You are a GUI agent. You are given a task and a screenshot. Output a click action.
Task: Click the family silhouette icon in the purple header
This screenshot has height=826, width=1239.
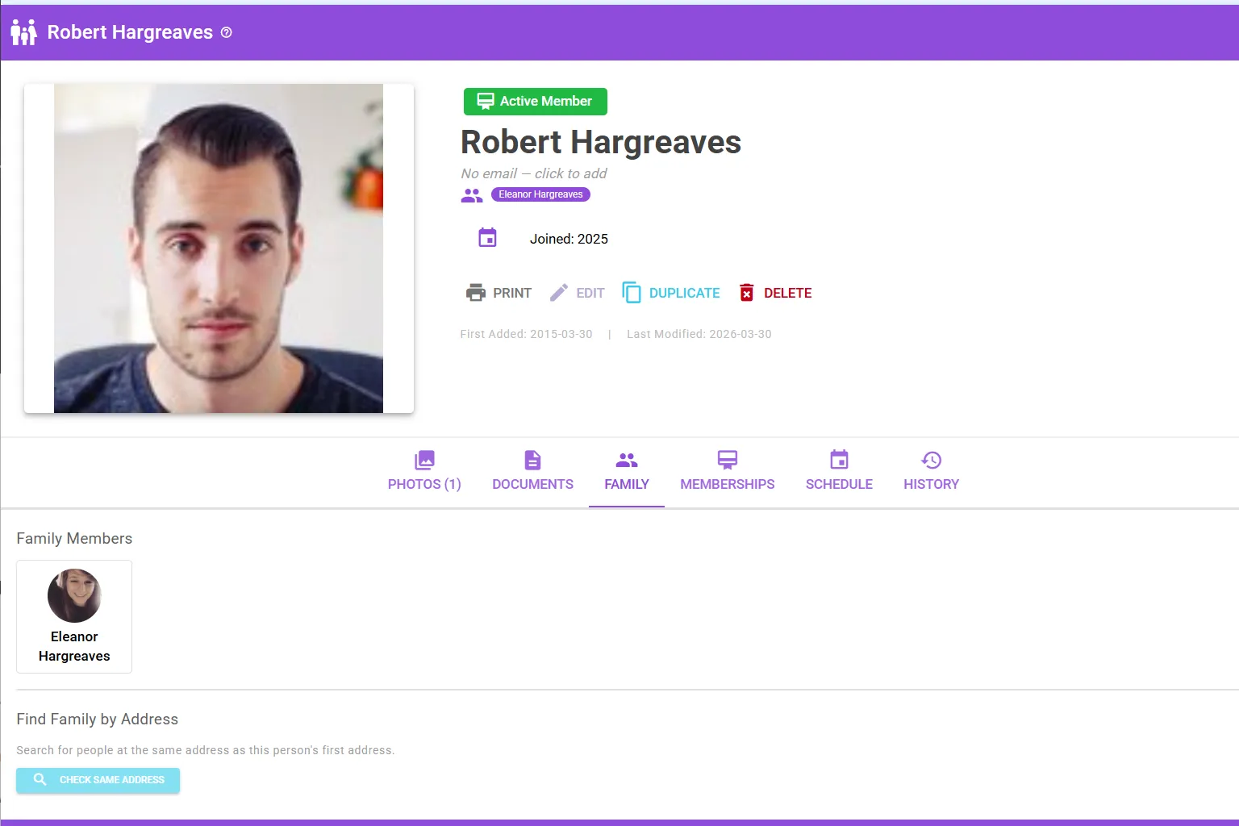23,32
